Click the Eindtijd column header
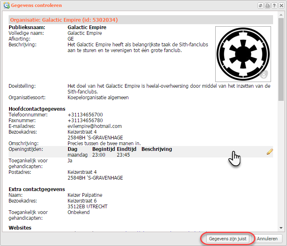287x246 pixels. [127, 149]
